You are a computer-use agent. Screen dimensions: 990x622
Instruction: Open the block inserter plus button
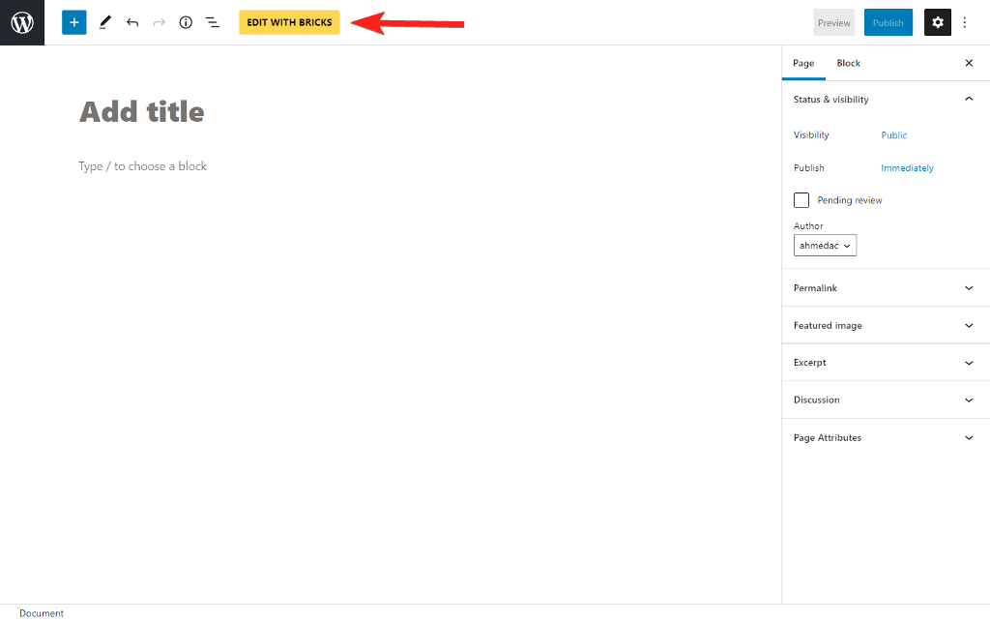(x=74, y=22)
